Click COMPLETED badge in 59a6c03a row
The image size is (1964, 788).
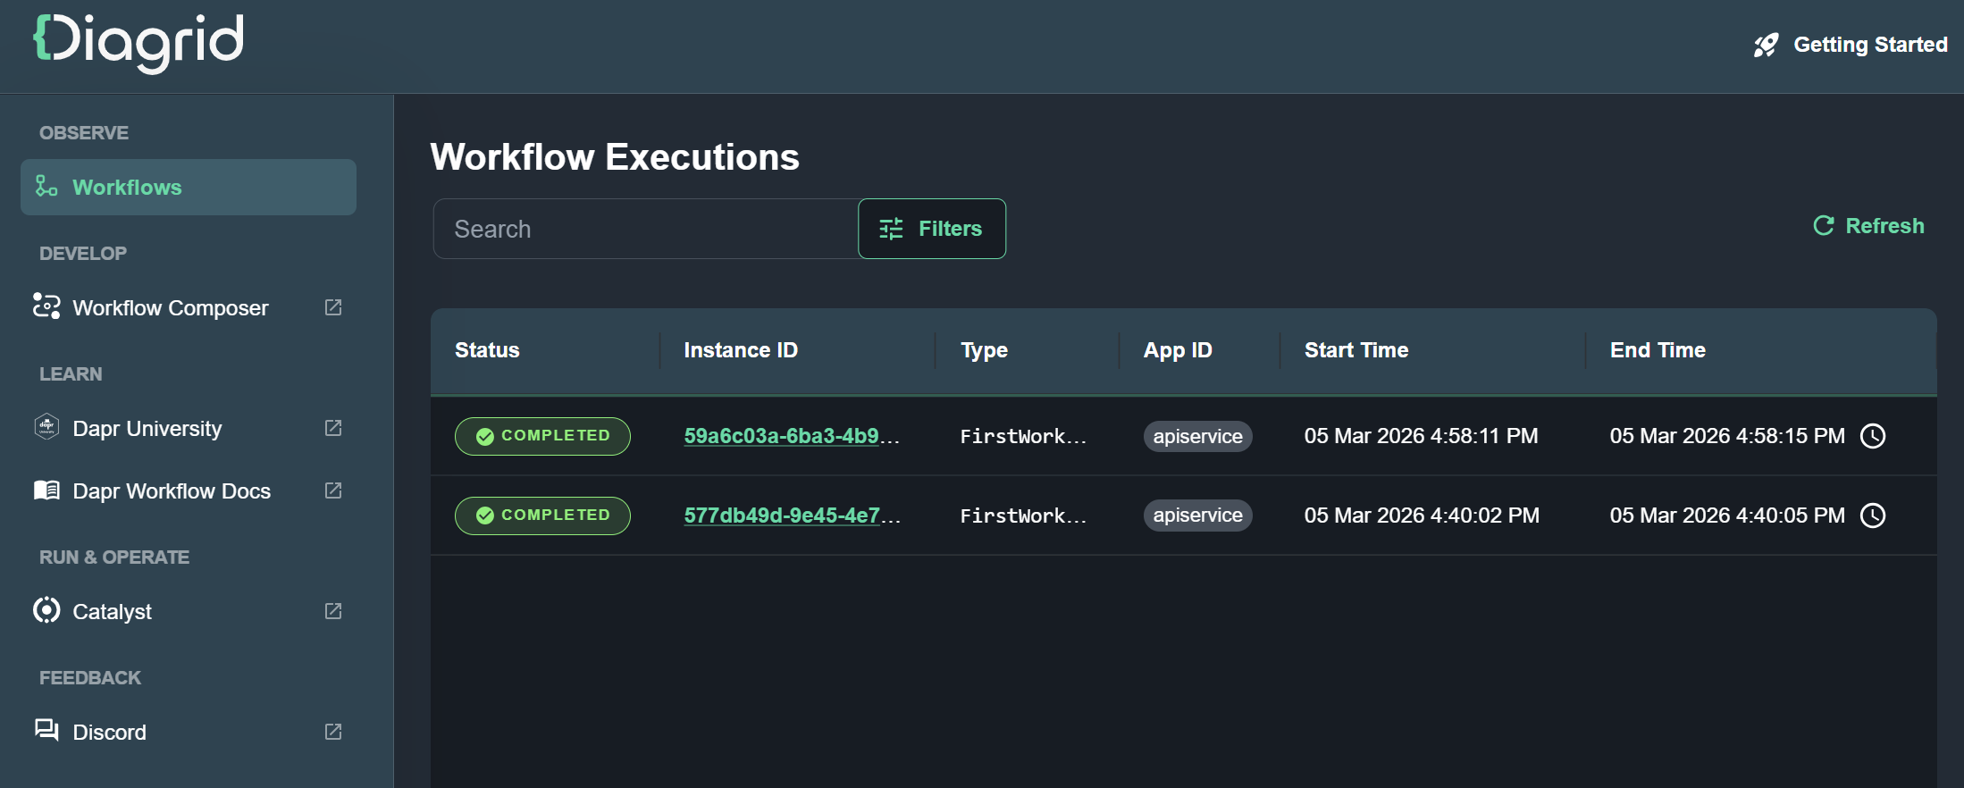click(x=542, y=436)
